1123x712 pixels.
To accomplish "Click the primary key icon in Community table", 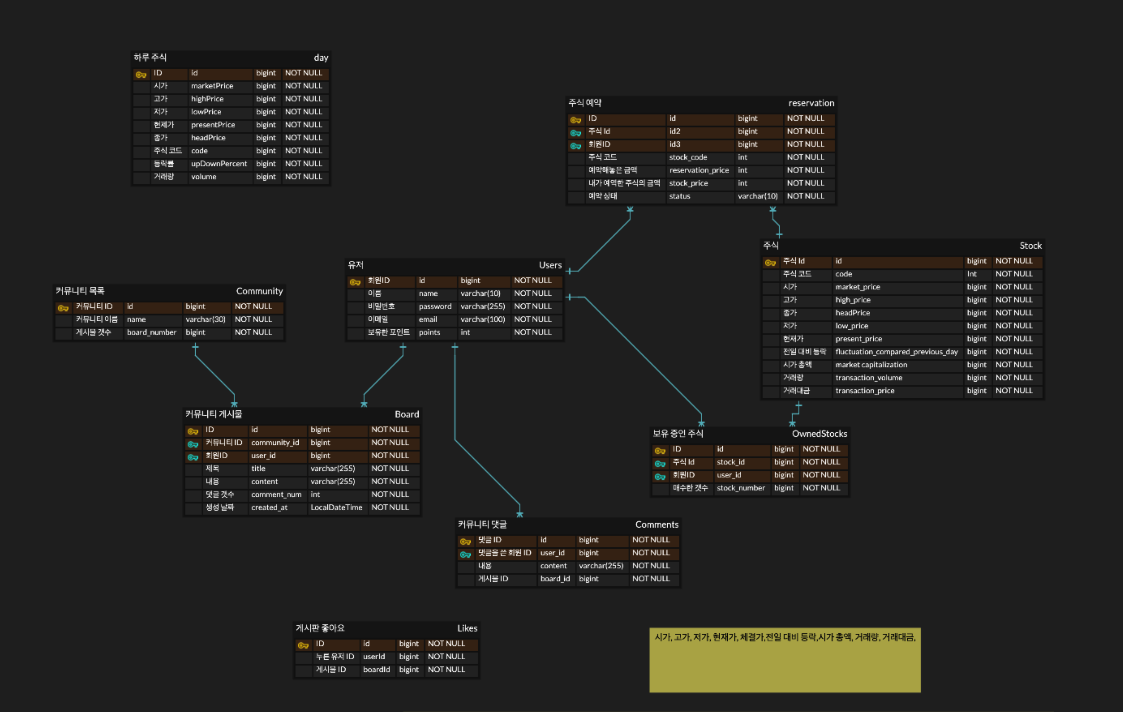I will point(63,308).
